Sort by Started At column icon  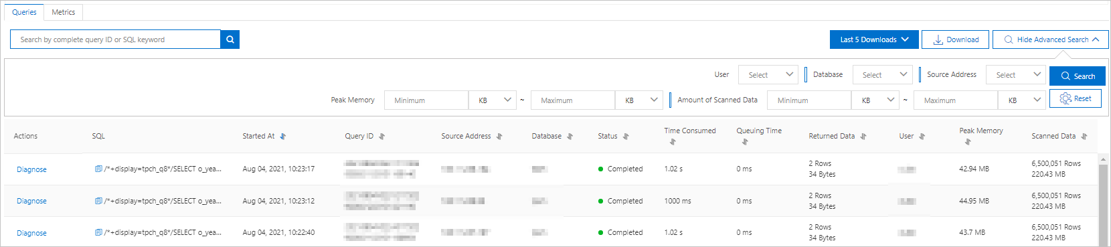[x=282, y=136]
